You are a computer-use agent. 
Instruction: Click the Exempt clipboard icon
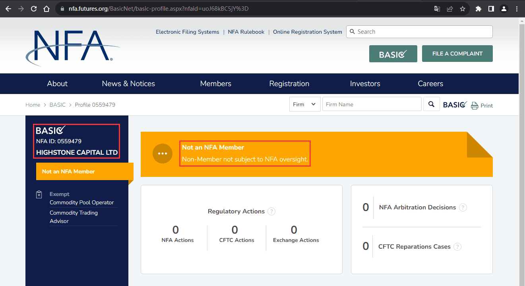[39, 194]
